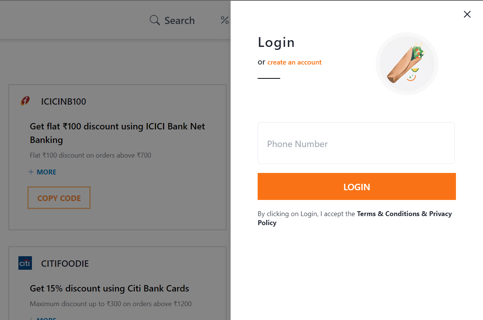
Task: Expand MORE under the ICICINB100 offer
Action: click(42, 172)
